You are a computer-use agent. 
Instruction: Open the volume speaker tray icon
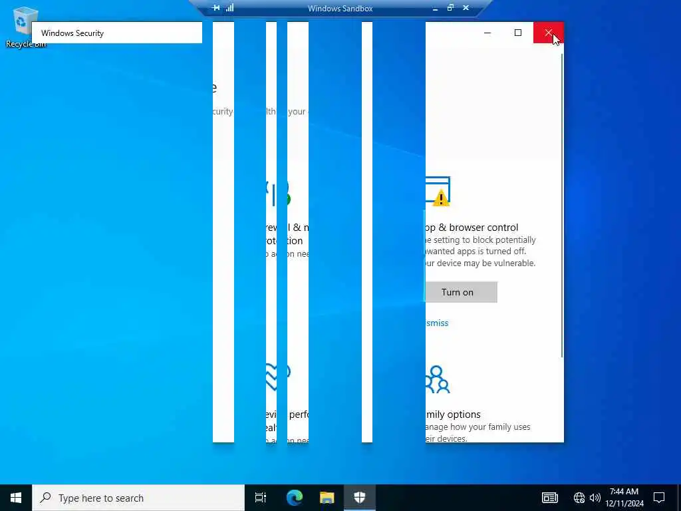[595, 498]
